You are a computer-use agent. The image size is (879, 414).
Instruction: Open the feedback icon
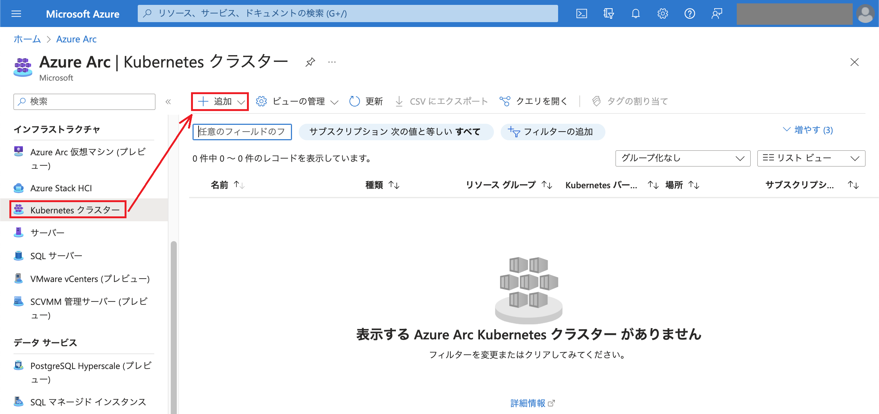716,14
